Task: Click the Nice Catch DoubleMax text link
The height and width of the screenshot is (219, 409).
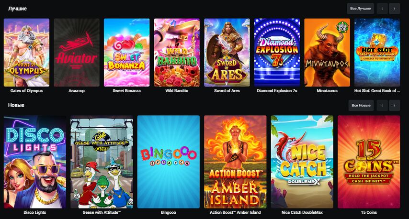Action: (x=302, y=212)
